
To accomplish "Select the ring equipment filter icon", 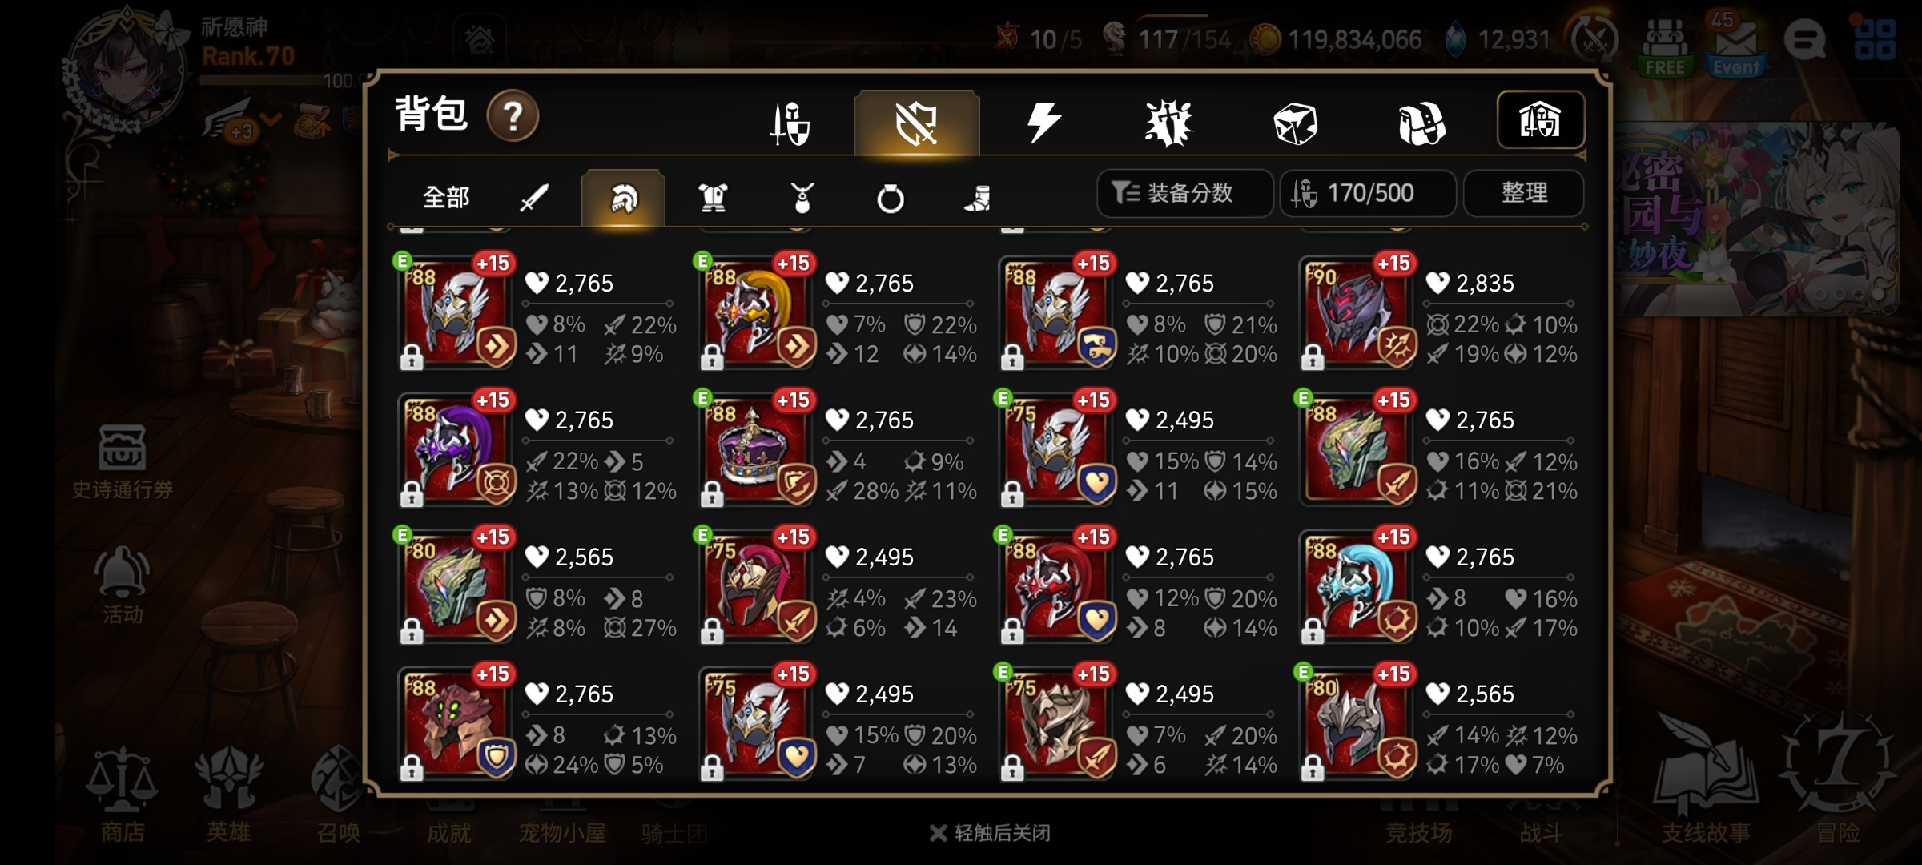I will point(890,197).
